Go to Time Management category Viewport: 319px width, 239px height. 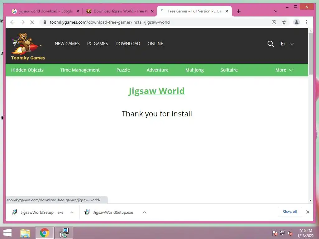point(80,70)
